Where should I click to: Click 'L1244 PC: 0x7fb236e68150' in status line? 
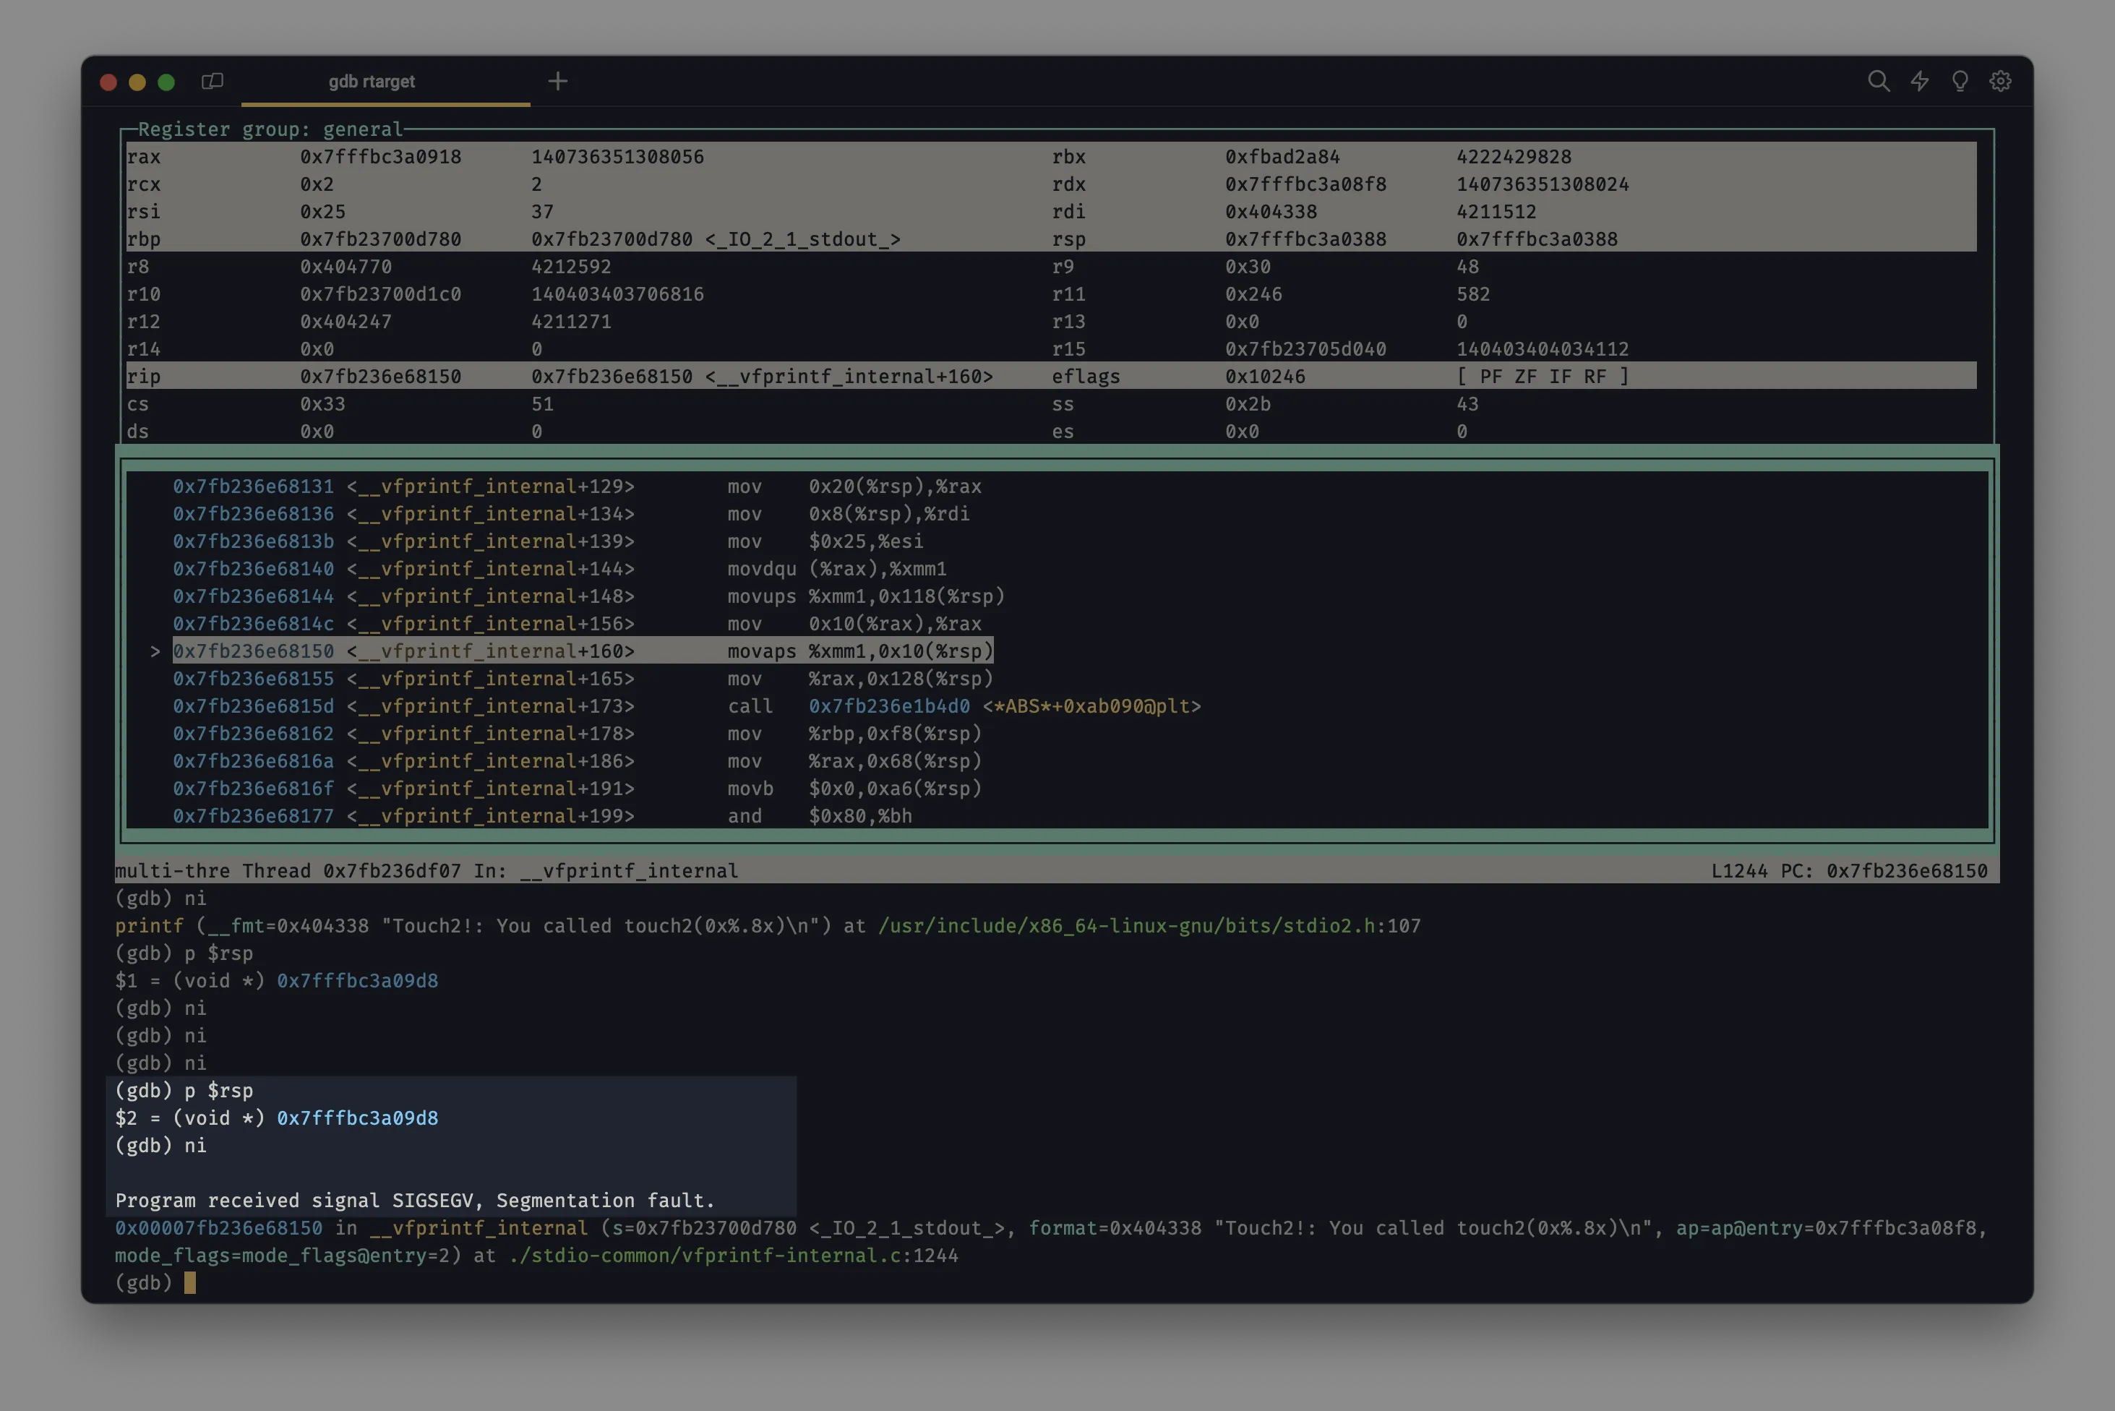tap(1849, 871)
